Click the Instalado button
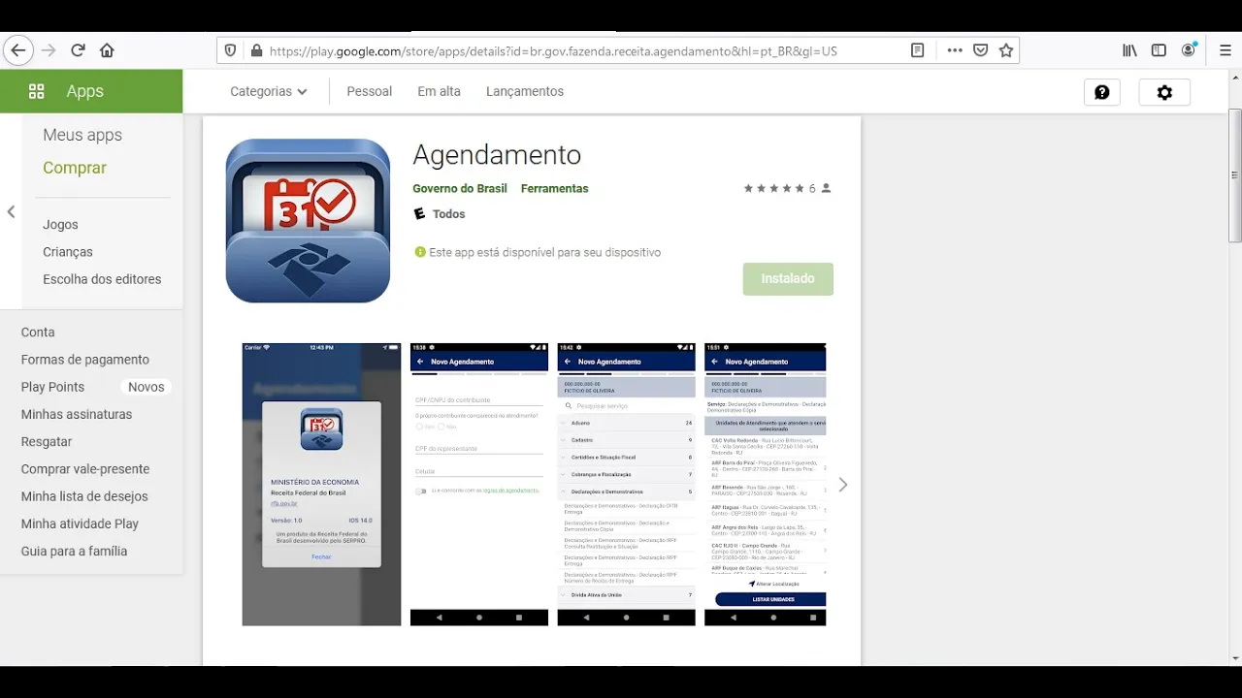1242x698 pixels. [788, 278]
